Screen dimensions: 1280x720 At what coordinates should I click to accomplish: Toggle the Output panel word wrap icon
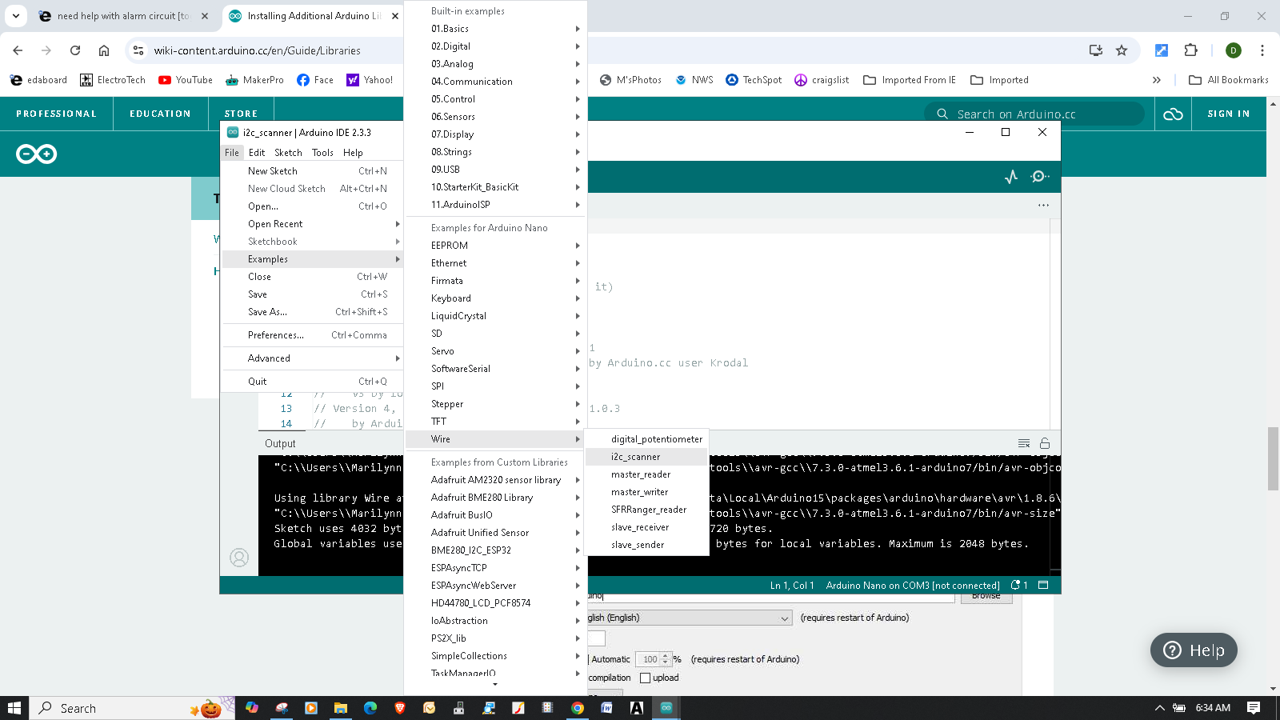click(1024, 443)
